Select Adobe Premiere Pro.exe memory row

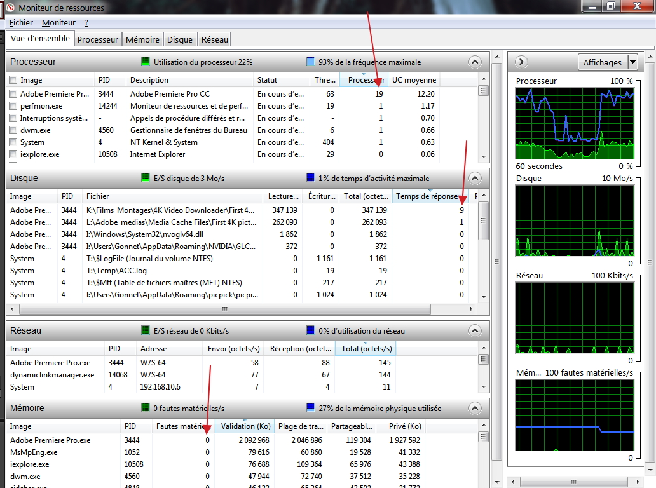point(215,440)
